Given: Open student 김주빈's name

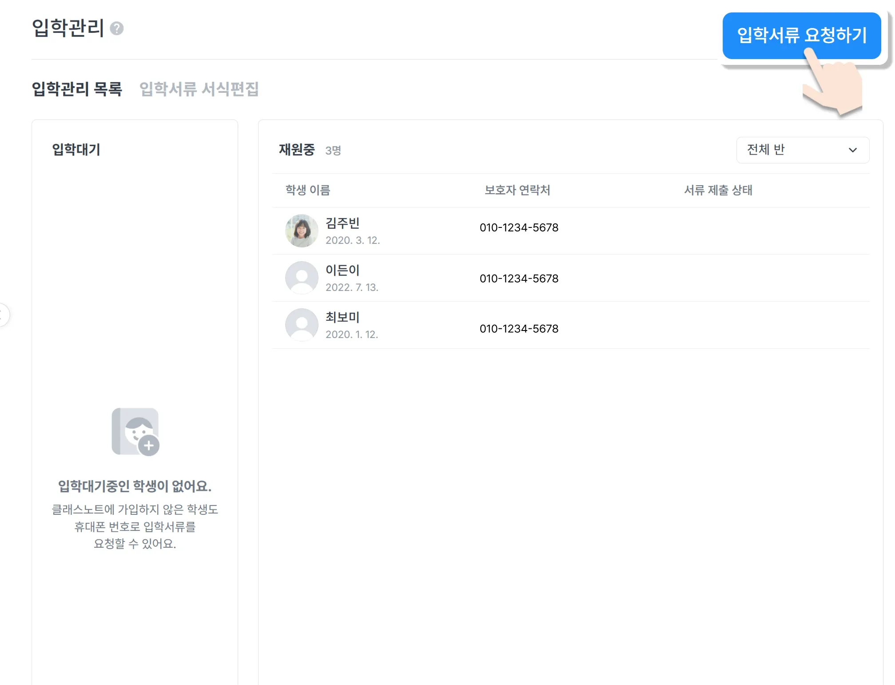Looking at the screenshot, I should coord(342,223).
